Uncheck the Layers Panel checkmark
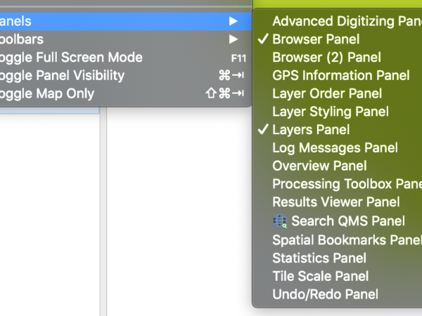Image resolution: width=422 pixels, height=316 pixels. (x=263, y=129)
